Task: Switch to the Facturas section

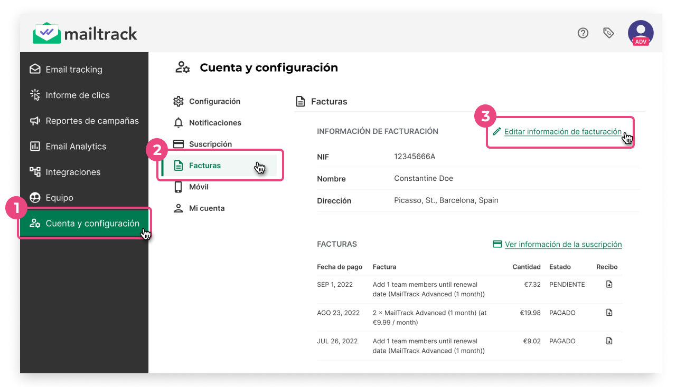Action: (x=206, y=165)
